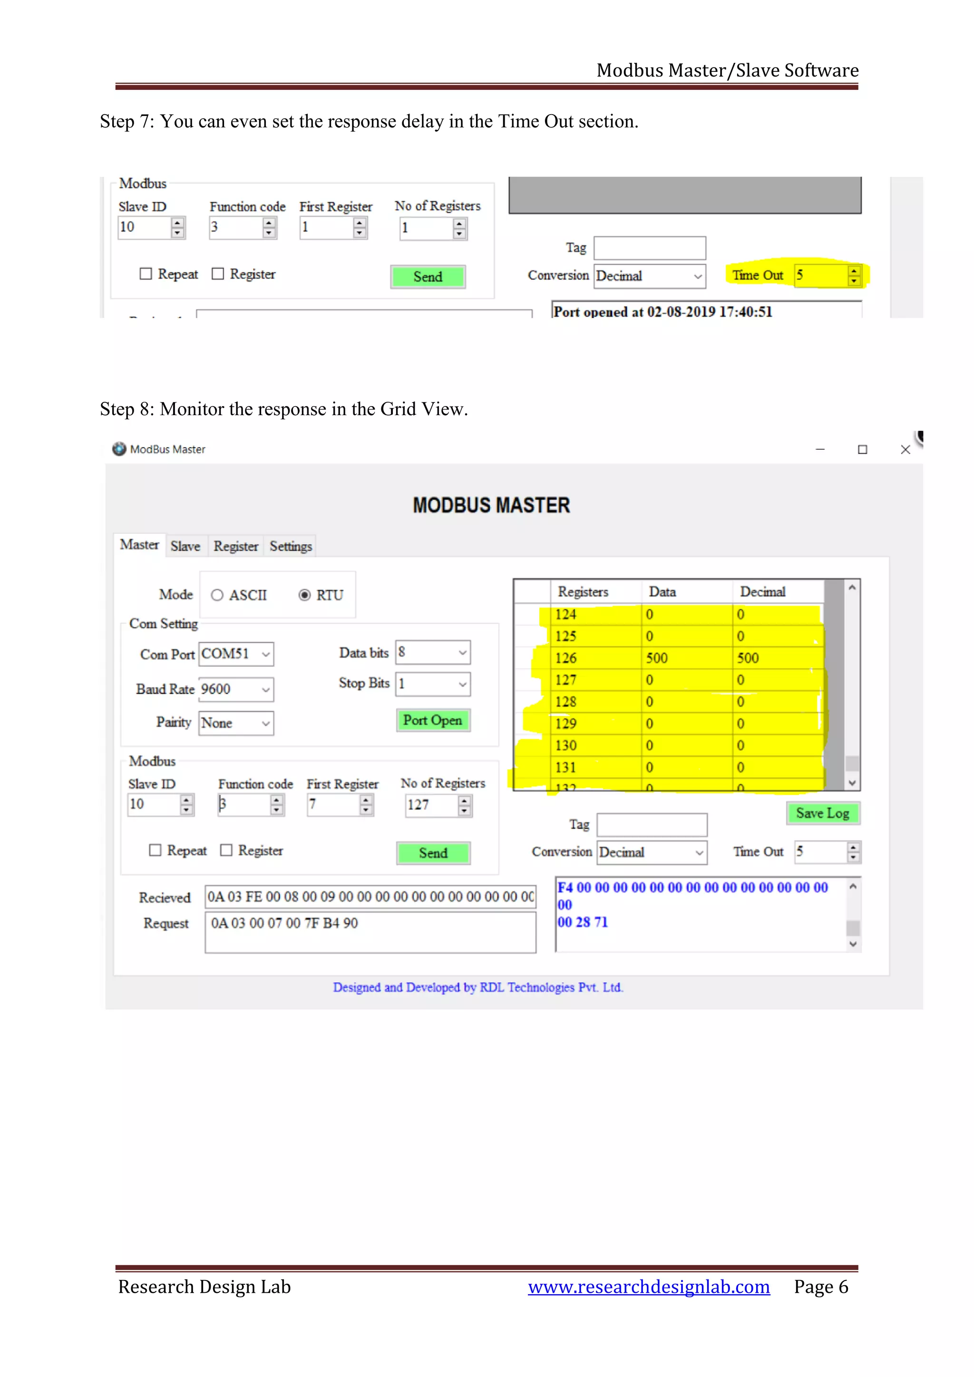Select register row 129
The height and width of the screenshot is (1377, 974).
click(x=669, y=723)
